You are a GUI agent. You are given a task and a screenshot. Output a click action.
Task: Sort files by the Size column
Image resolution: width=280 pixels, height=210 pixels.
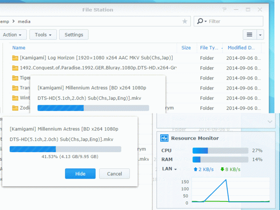[186, 48]
